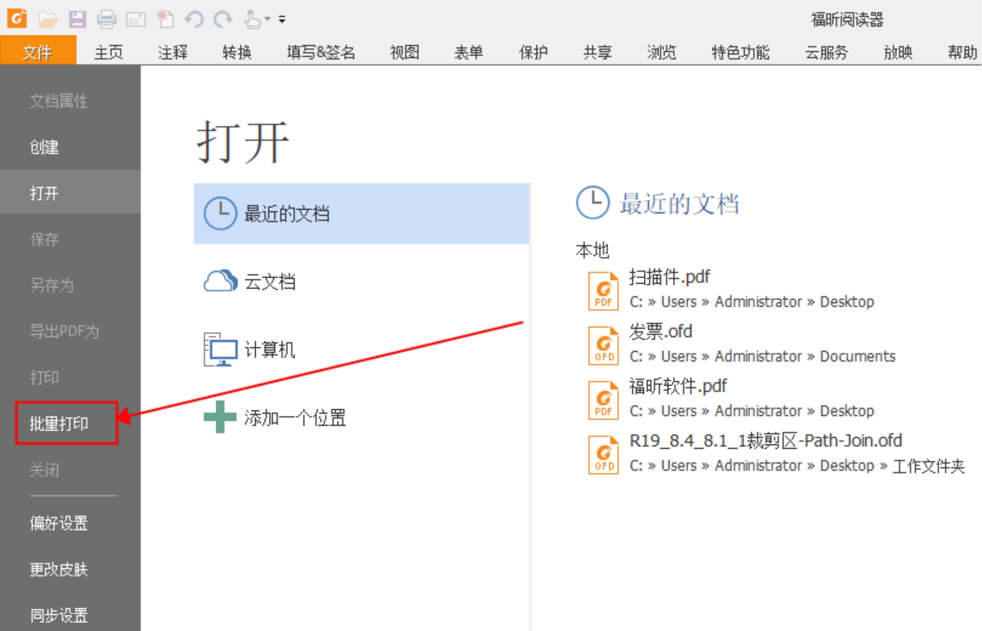Image resolution: width=982 pixels, height=631 pixels.
Task: Click the PDF icon of 扫描件.pdf
Action: [603, 291]
